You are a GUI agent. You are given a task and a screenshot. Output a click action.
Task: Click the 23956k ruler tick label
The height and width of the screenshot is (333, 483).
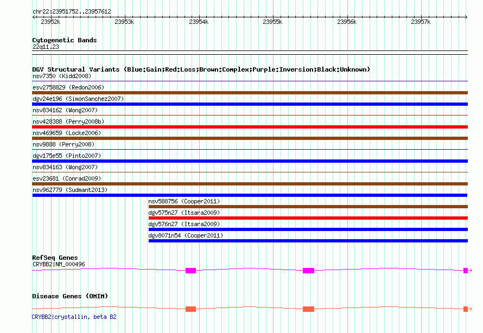pos(347,22)
